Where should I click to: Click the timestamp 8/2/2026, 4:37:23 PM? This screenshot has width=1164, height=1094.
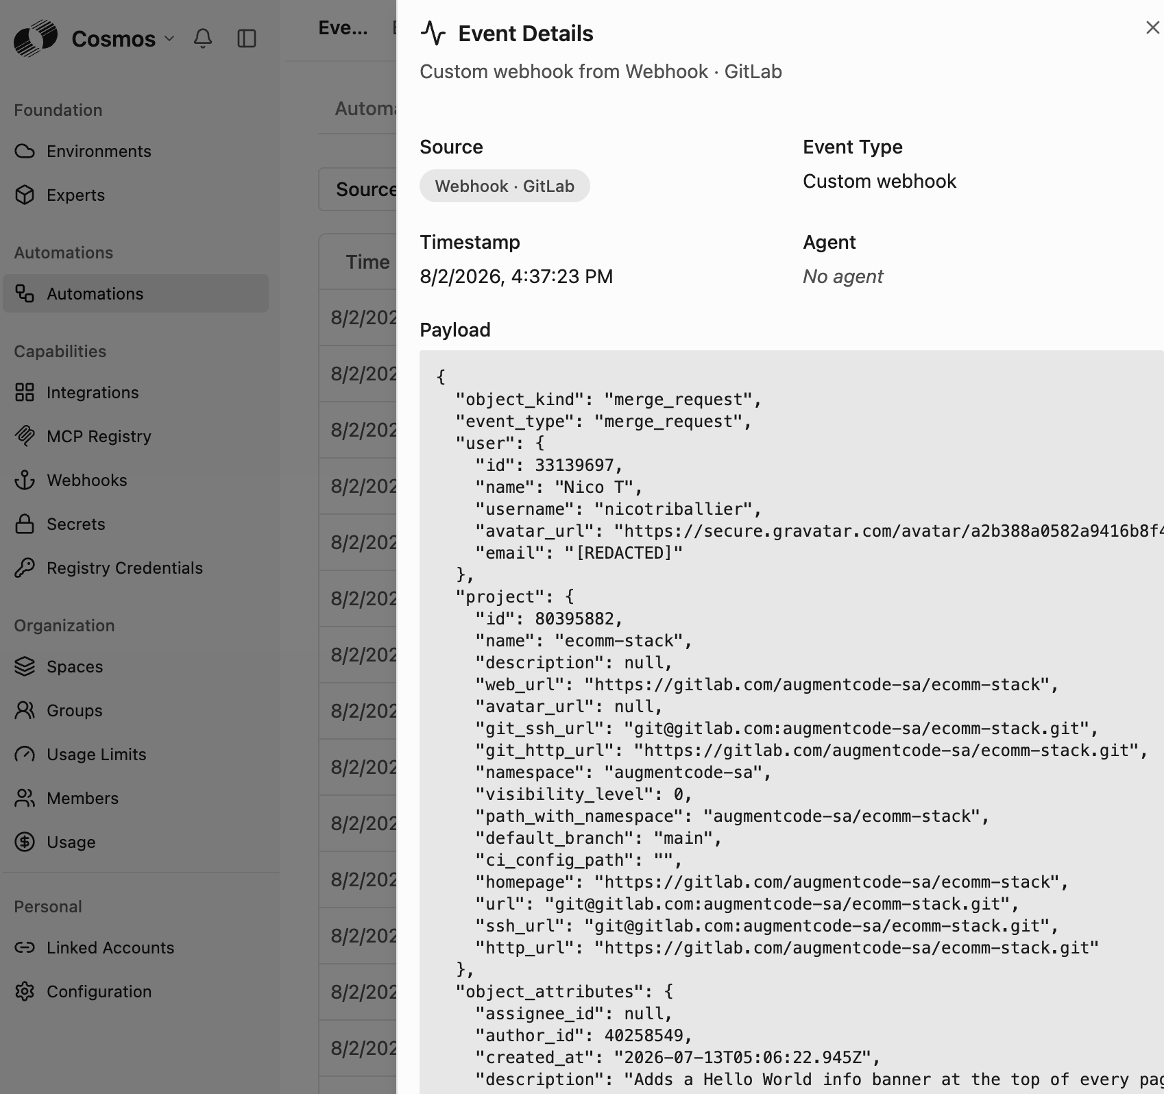[516, 277]
